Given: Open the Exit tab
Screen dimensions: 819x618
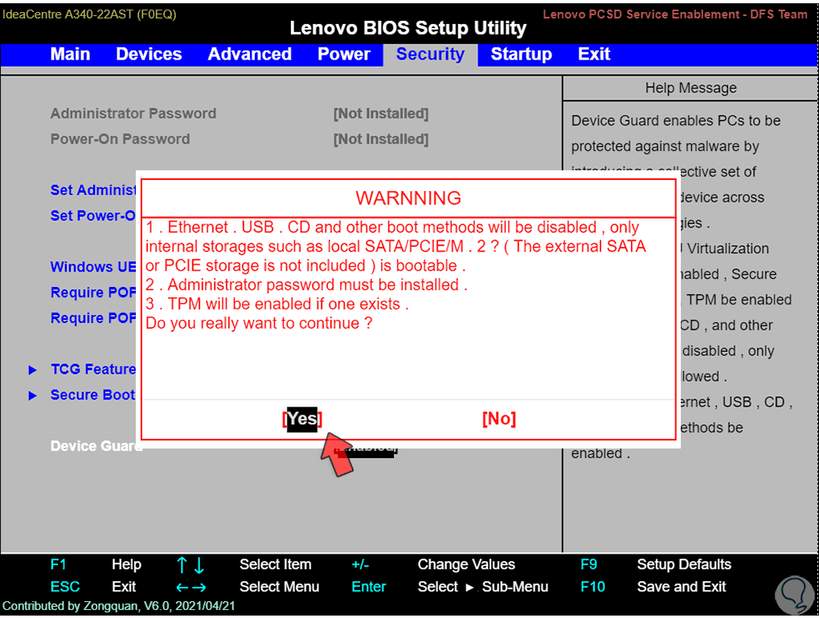Looking at the screenshot, I should [x=594, y=55].
